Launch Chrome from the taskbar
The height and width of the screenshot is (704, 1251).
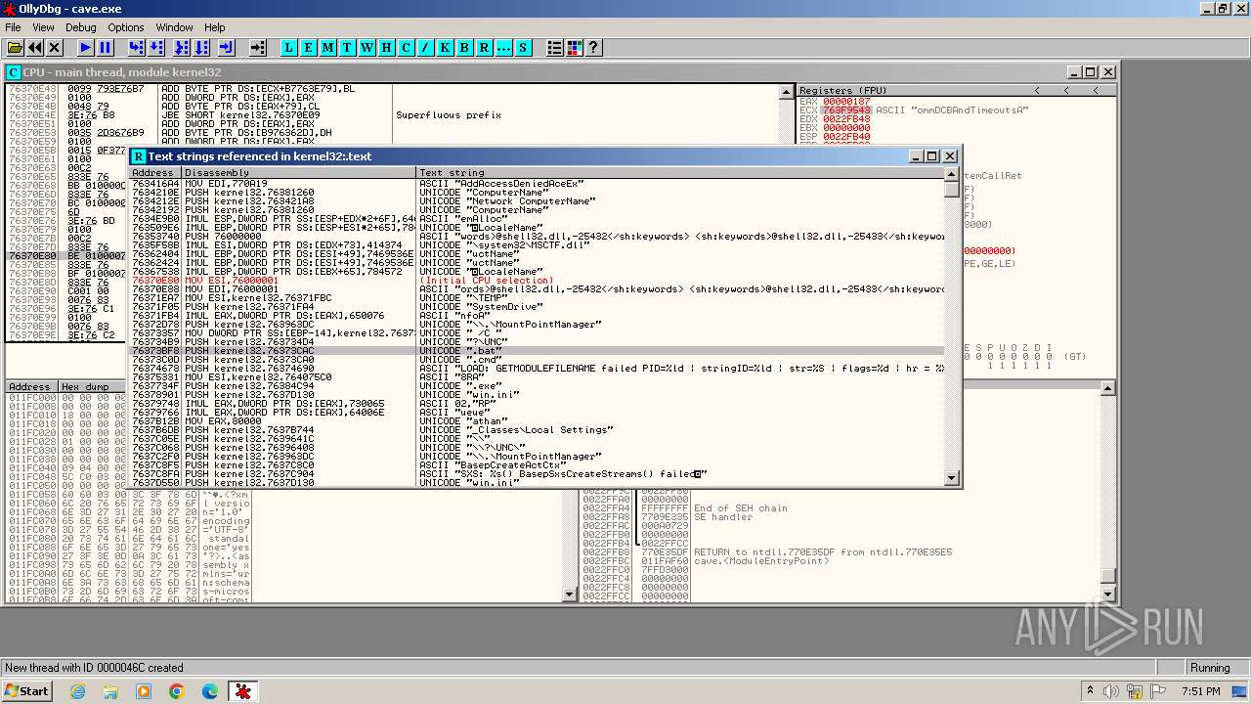click(177, 691)
